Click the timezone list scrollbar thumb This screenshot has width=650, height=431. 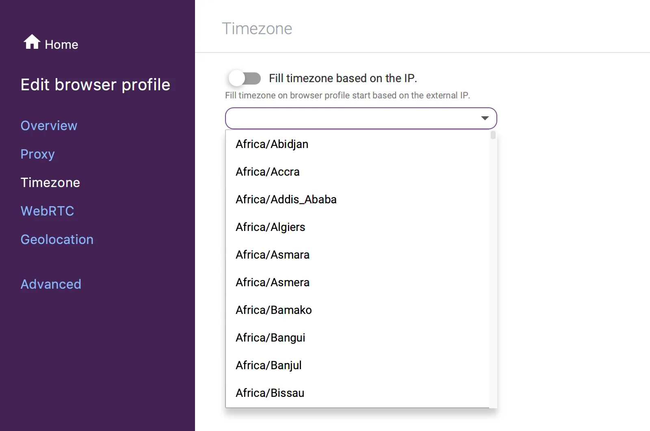pyautogui.click(x=493, y=135)
